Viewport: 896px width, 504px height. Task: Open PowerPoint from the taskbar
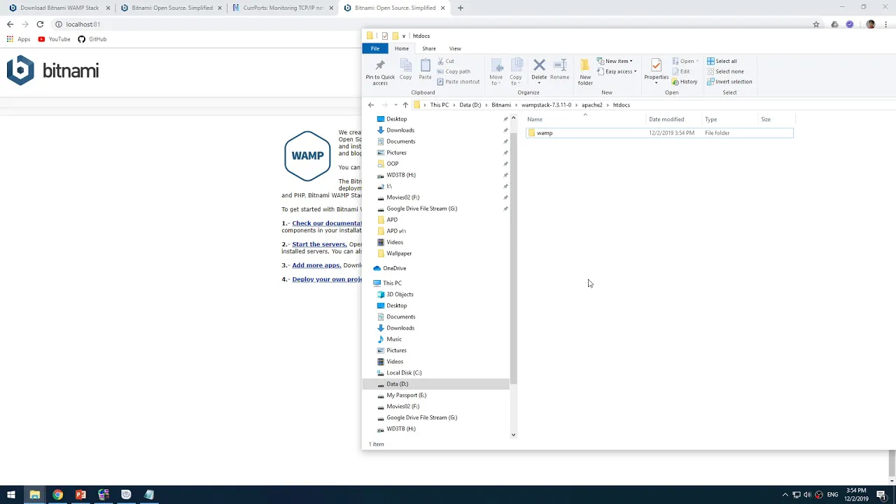tap(80, 495)
